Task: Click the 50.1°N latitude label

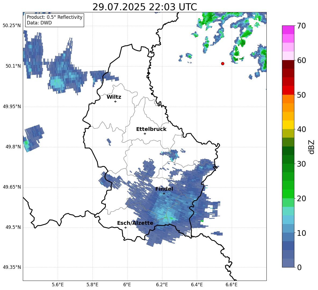Action: [13, 66]
